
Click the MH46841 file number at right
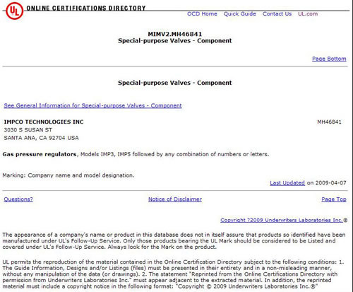point(329,122)
